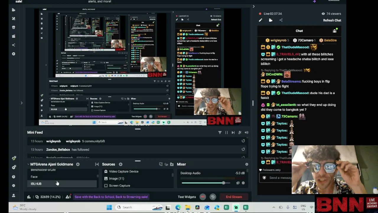This screenshot has width=378, height=213.
Task: Click the Refresh Chat button
Action: pos(332,20)
